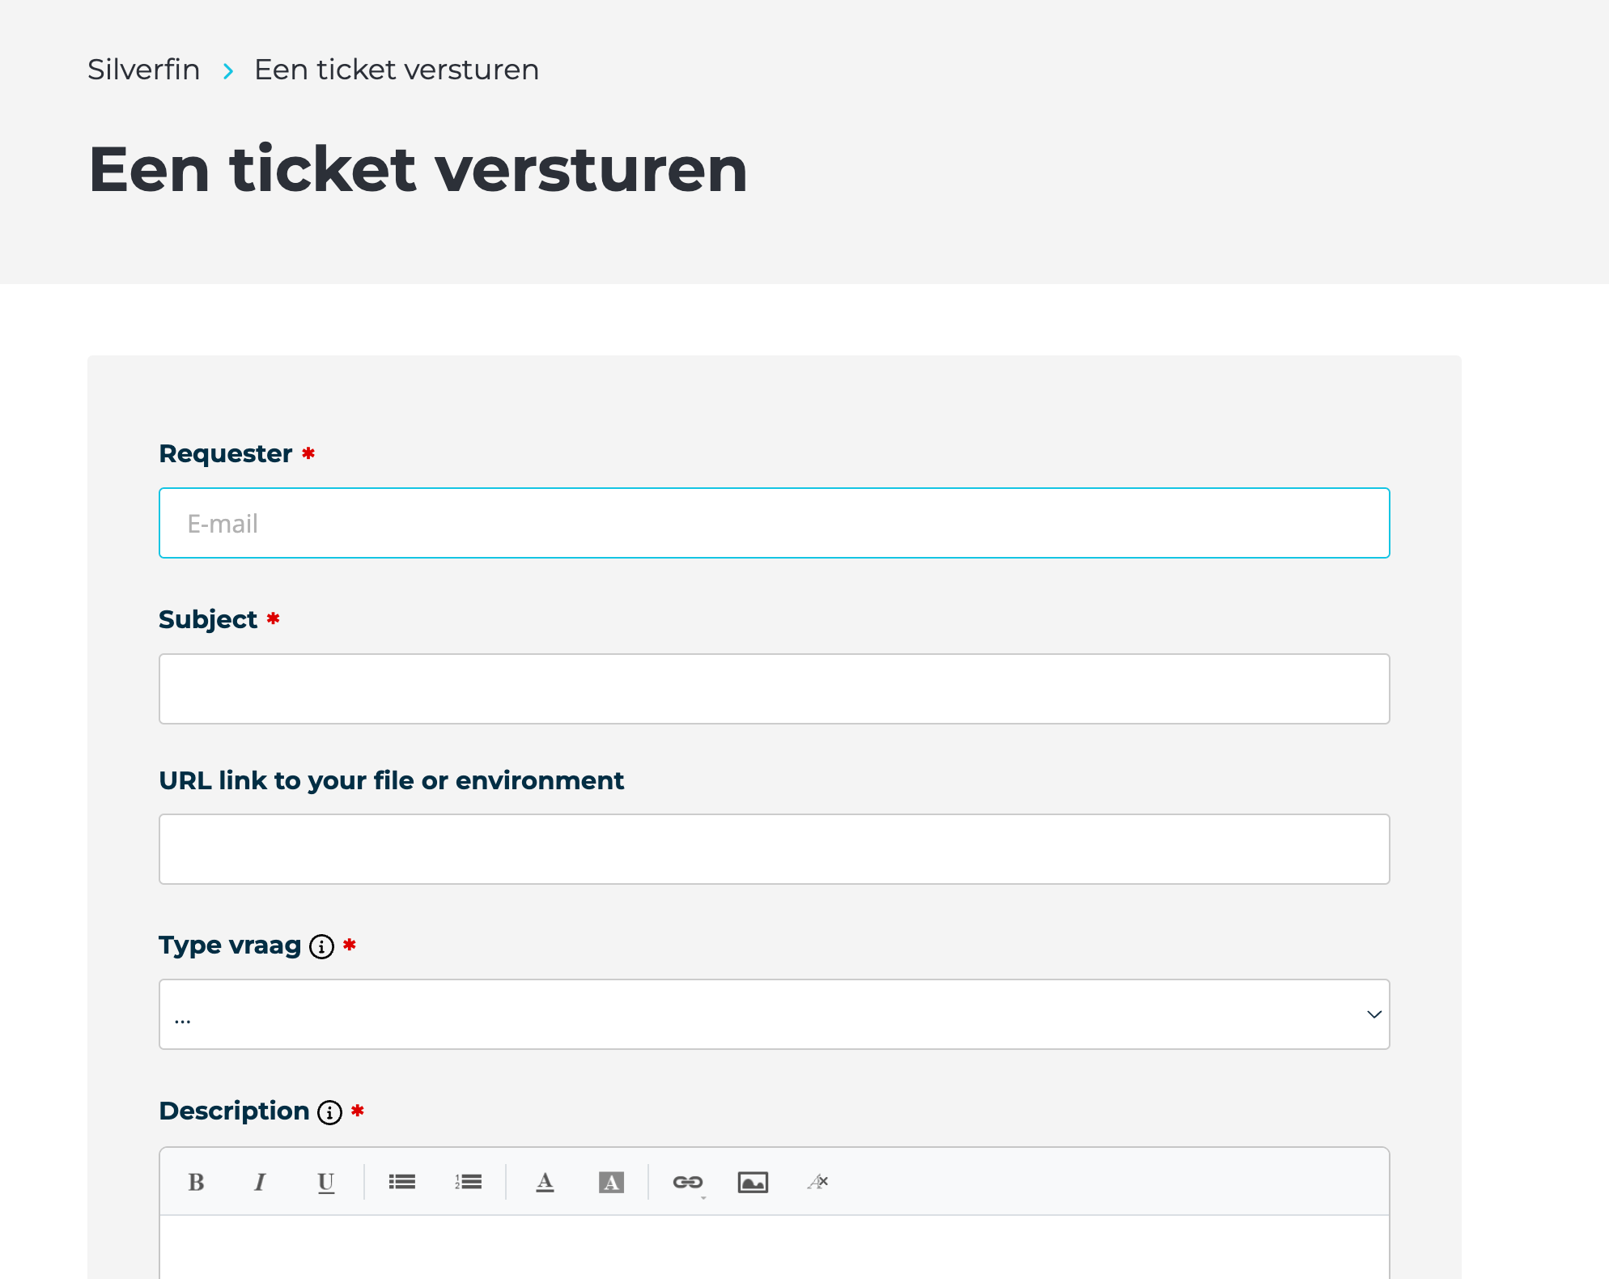Underline text using the U icon

click(325, 1182)
